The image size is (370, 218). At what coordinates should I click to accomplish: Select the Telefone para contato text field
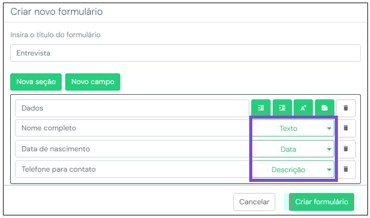132,169
